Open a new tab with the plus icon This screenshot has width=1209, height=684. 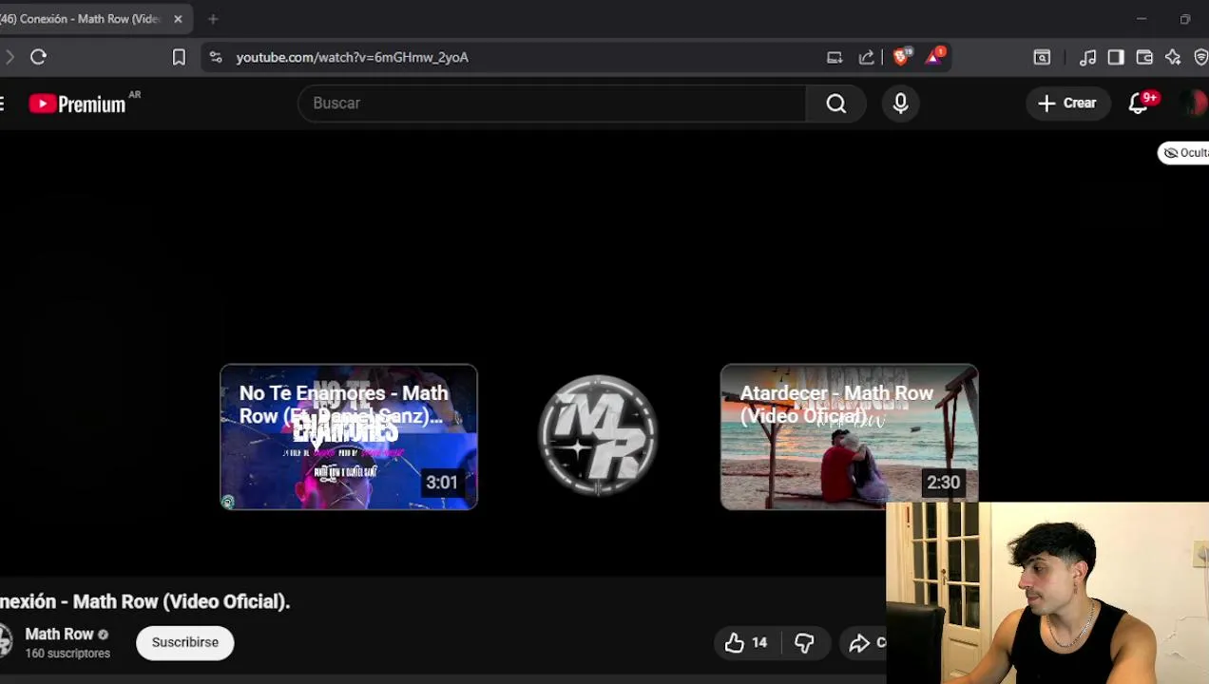tap(213, 19)
